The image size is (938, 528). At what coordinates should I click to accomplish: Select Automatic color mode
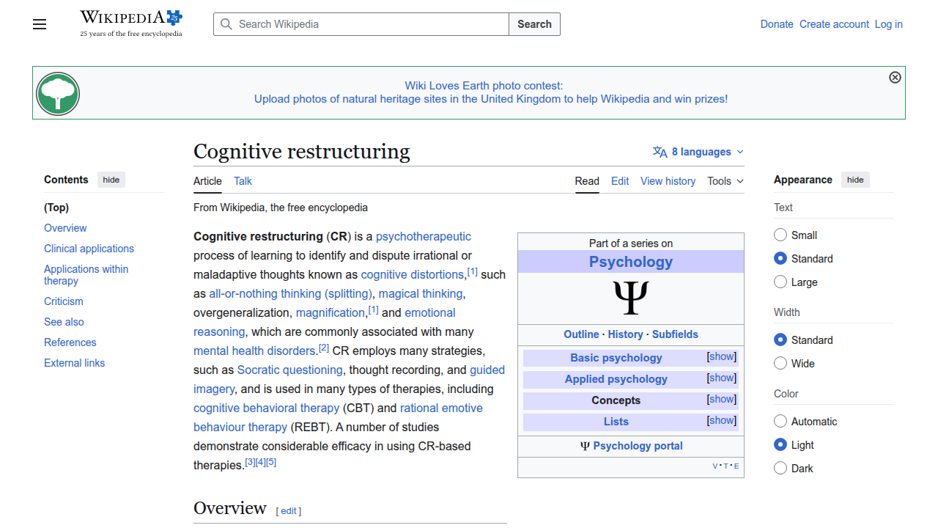click(x=780, y=422)
